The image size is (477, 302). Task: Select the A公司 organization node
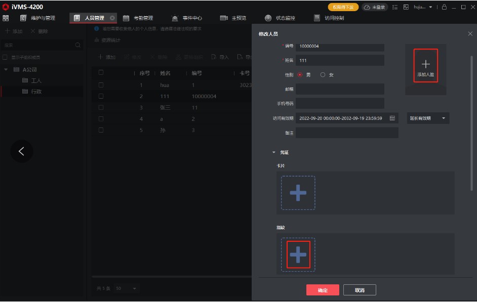pyautogui.click(x=25, y=70)
